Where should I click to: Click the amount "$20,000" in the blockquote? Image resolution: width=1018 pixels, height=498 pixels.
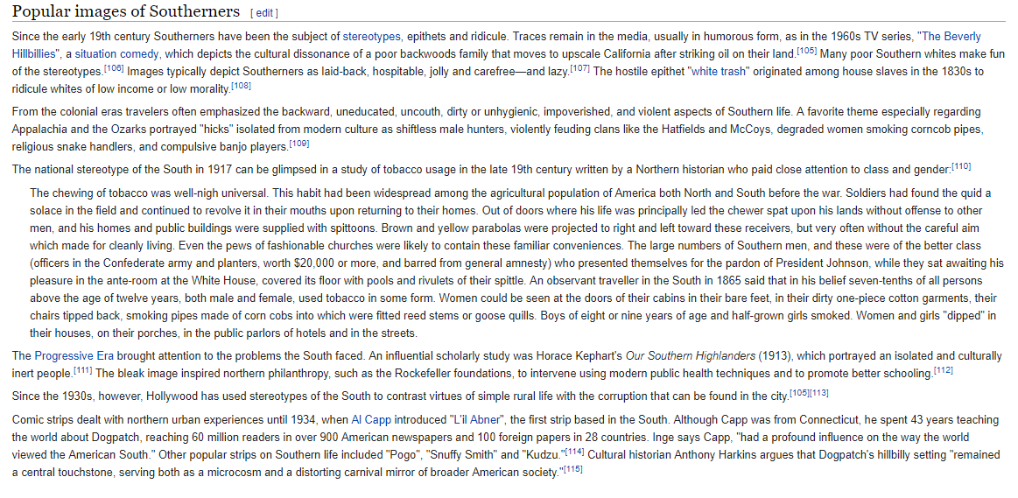315,263
